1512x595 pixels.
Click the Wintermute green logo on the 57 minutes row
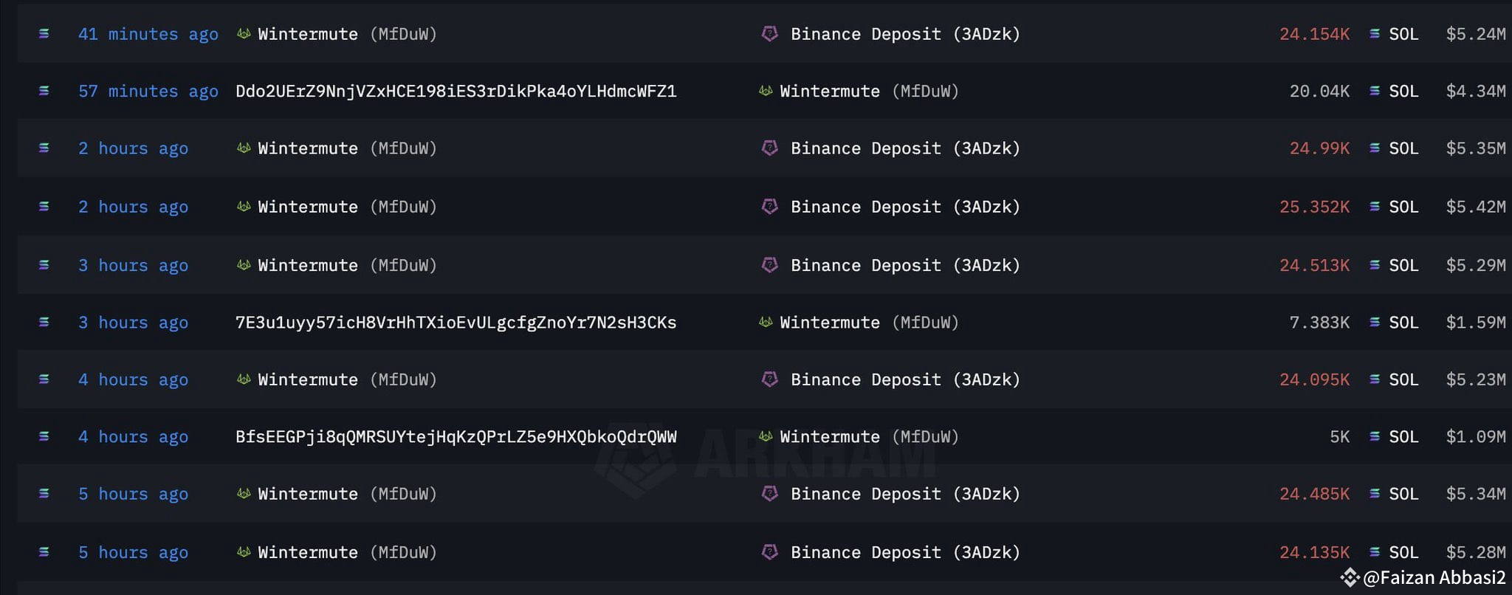tap(766, 91)
